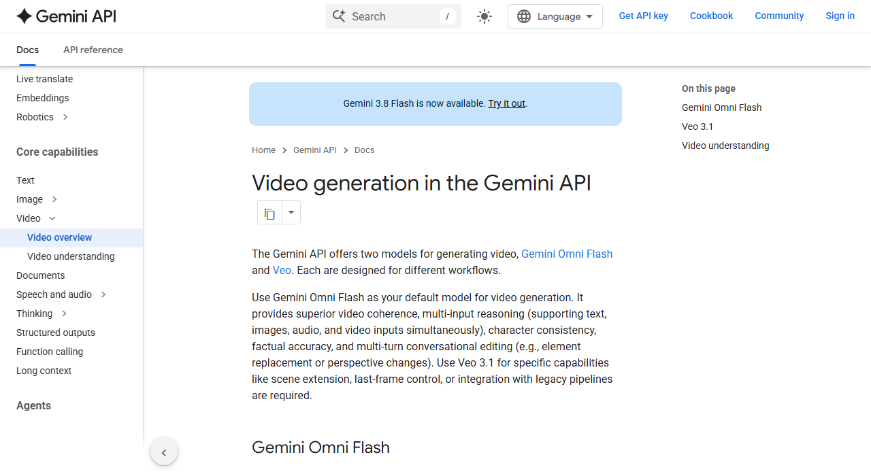Open Documents in sidebar
This screenshot has height=476, width=871.
[x=41, y=275]
